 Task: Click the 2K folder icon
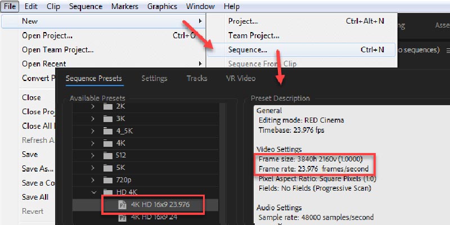click(x=108, y=105)
